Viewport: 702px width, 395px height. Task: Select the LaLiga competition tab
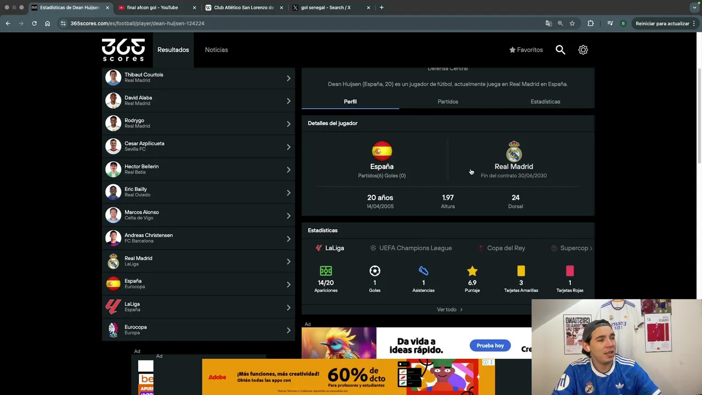tap(330, 248)
